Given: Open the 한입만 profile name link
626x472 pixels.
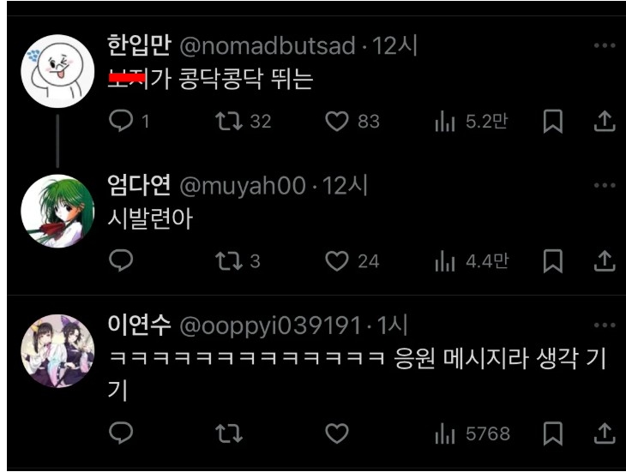Looking at the screenshot, I should 139,45.
